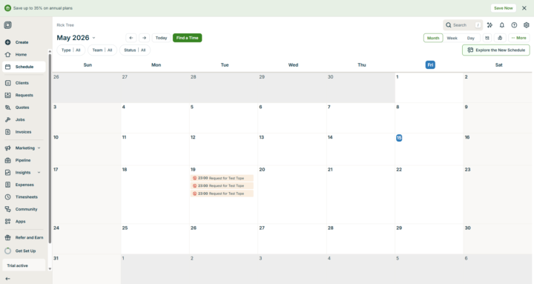Open the help question mark icon

coord(514,25)
